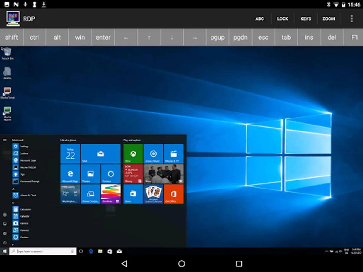Open the Xbox tile

[133, 154]
